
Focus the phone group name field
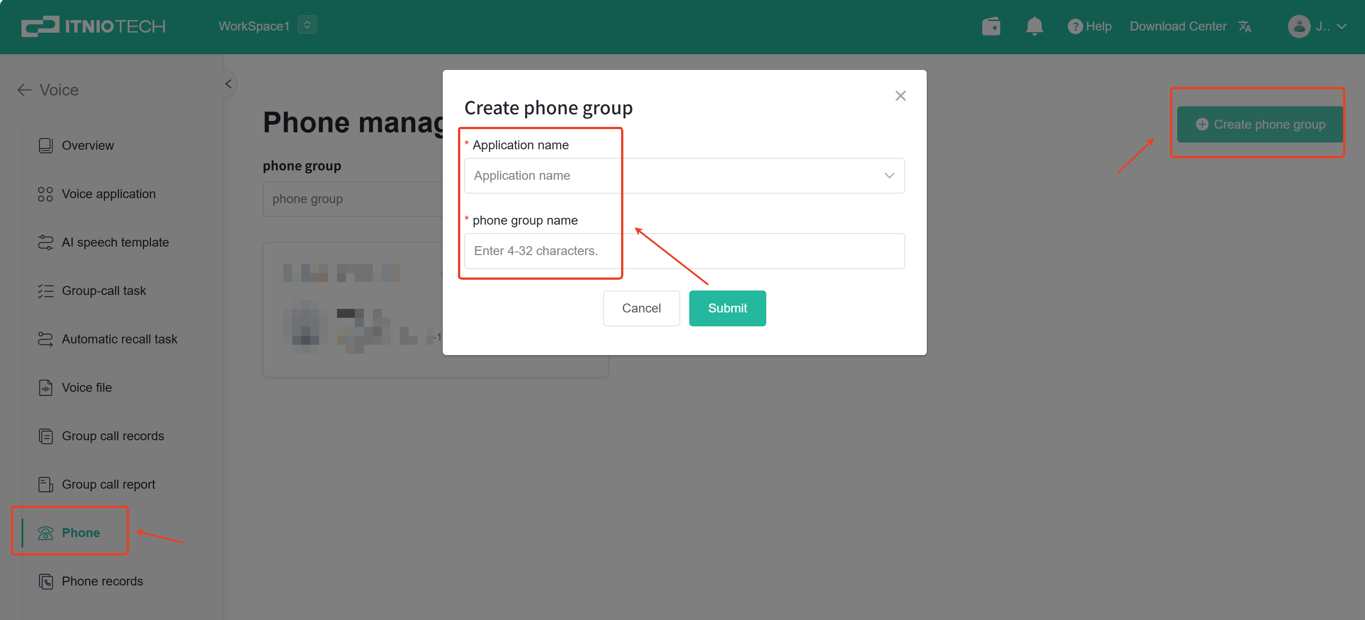(x=683, y=251)
